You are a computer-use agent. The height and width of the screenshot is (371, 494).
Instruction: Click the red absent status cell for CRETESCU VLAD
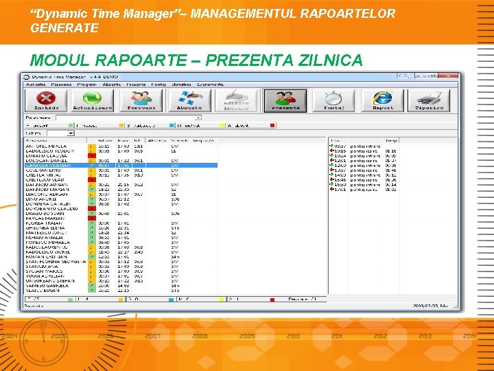pyautogui.click(x=92, y=180)
